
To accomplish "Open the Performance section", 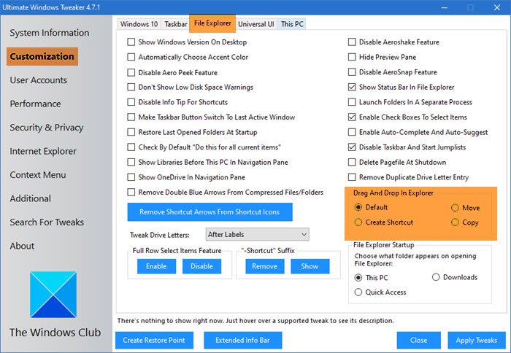I will pos(35,104).
